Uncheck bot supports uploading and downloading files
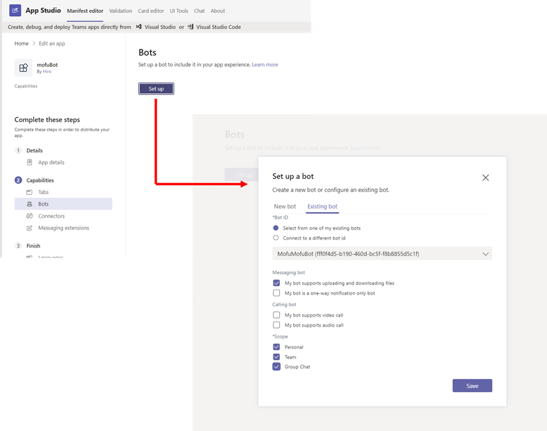The height and width of the screenshot is (431, 547). click(277, 283)
